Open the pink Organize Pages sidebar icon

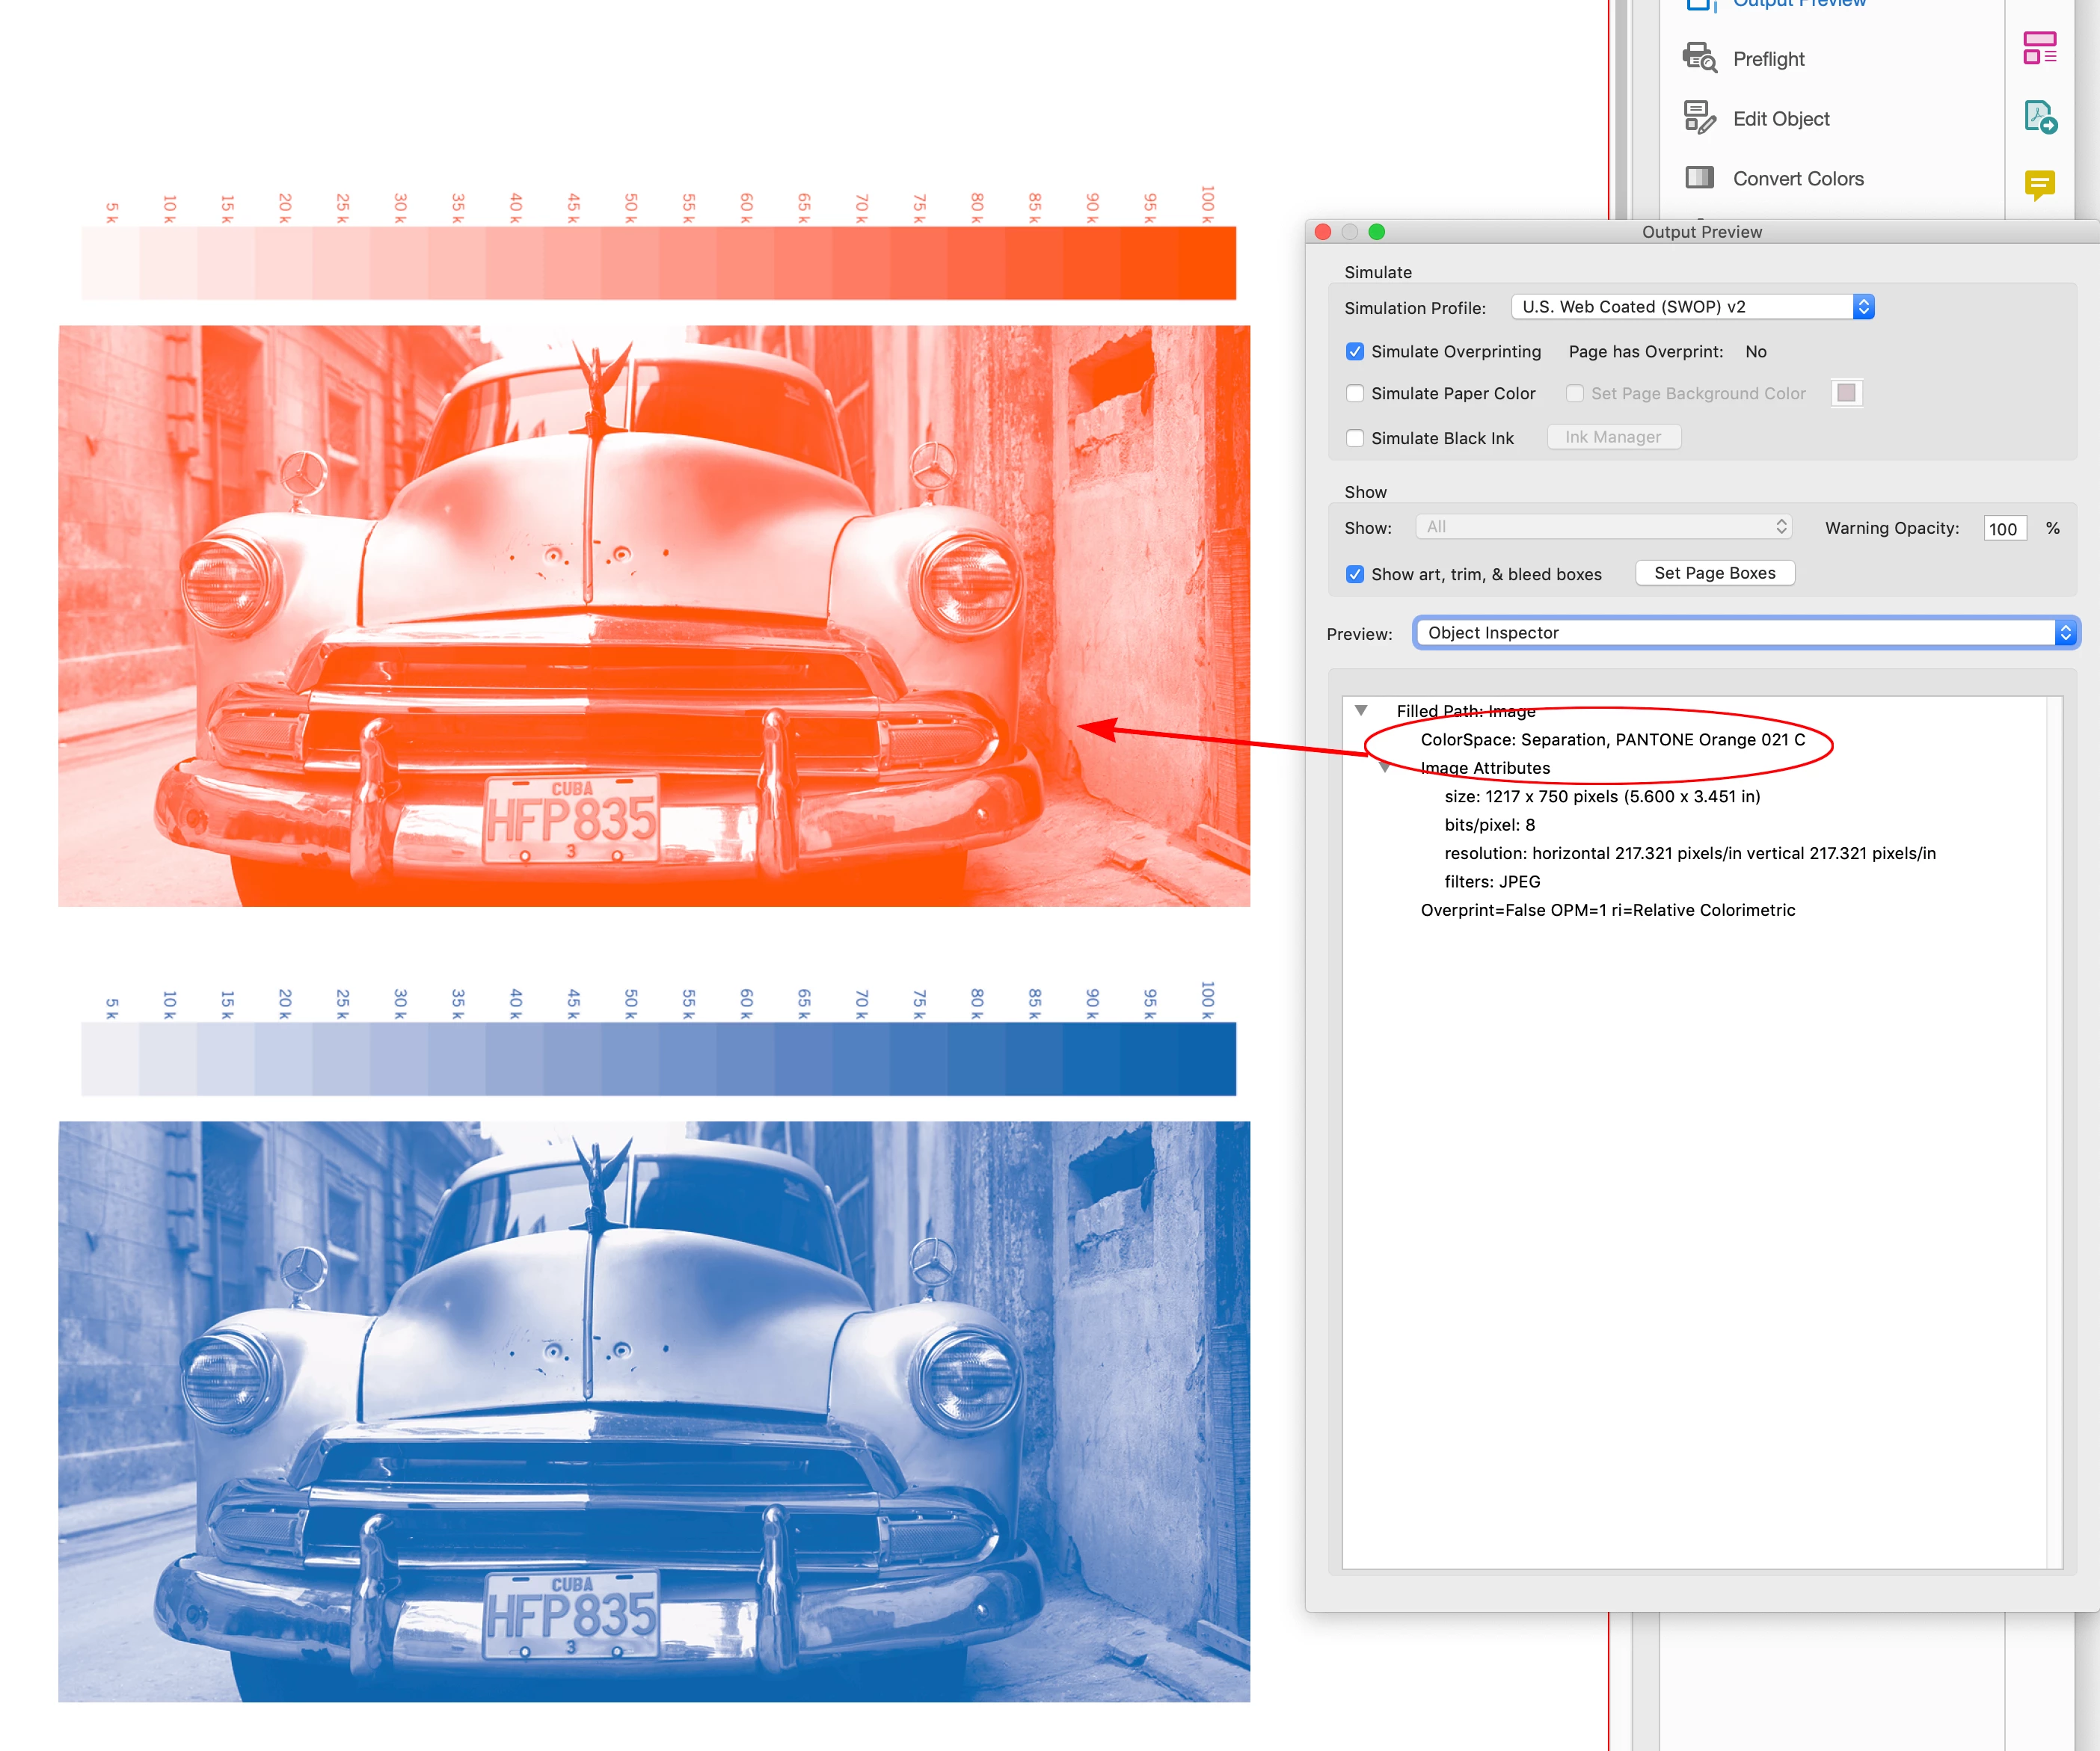pos(2039,47)
